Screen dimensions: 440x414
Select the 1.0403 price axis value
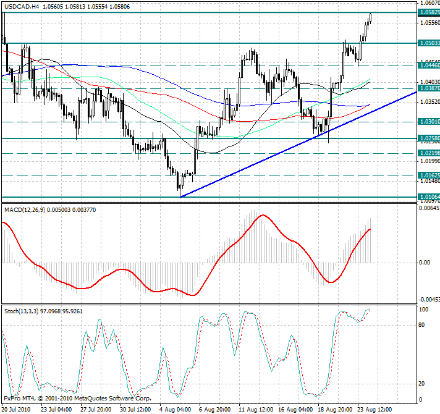tap(430, 82)
